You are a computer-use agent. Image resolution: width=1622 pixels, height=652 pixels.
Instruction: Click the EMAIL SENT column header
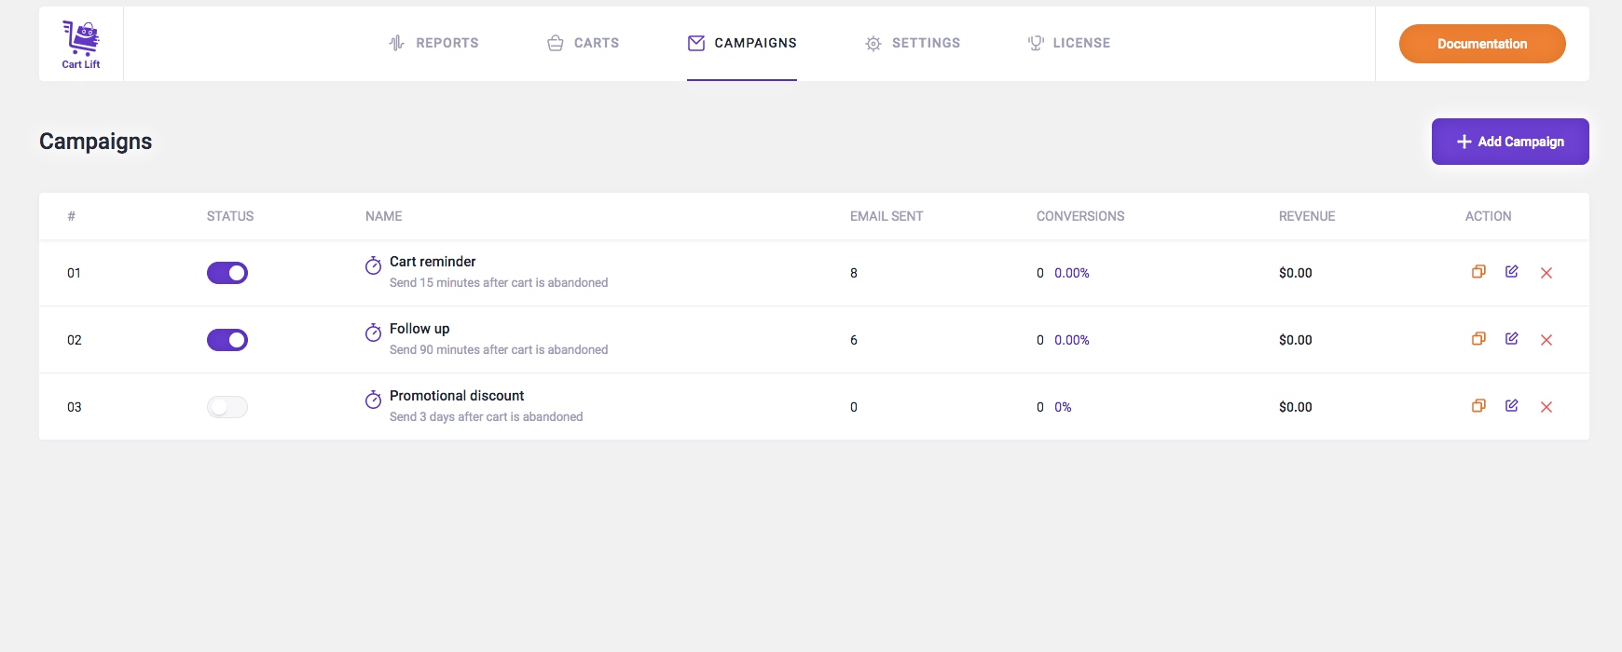pyautogui.click(x=887, y=216)
